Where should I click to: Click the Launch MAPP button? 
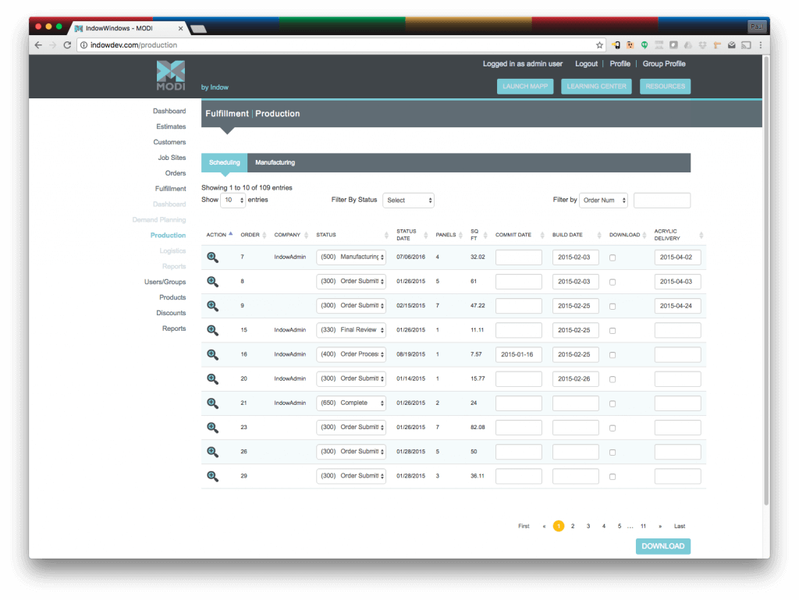[525, 87]
